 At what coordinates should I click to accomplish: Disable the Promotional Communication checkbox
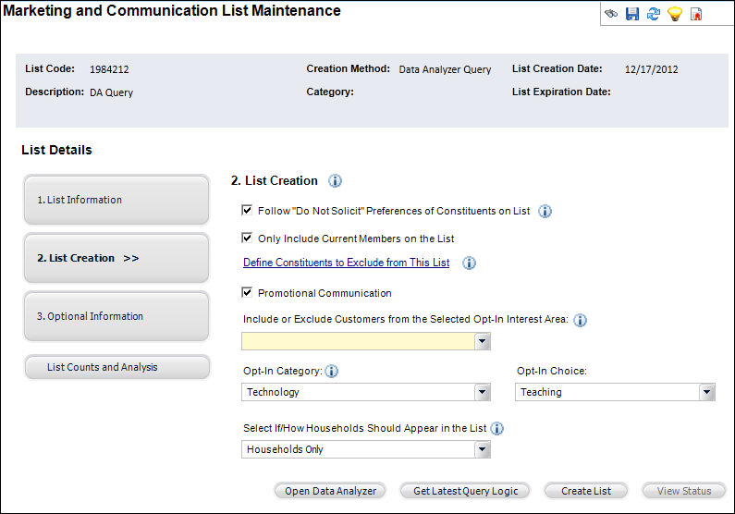[247, 293]
